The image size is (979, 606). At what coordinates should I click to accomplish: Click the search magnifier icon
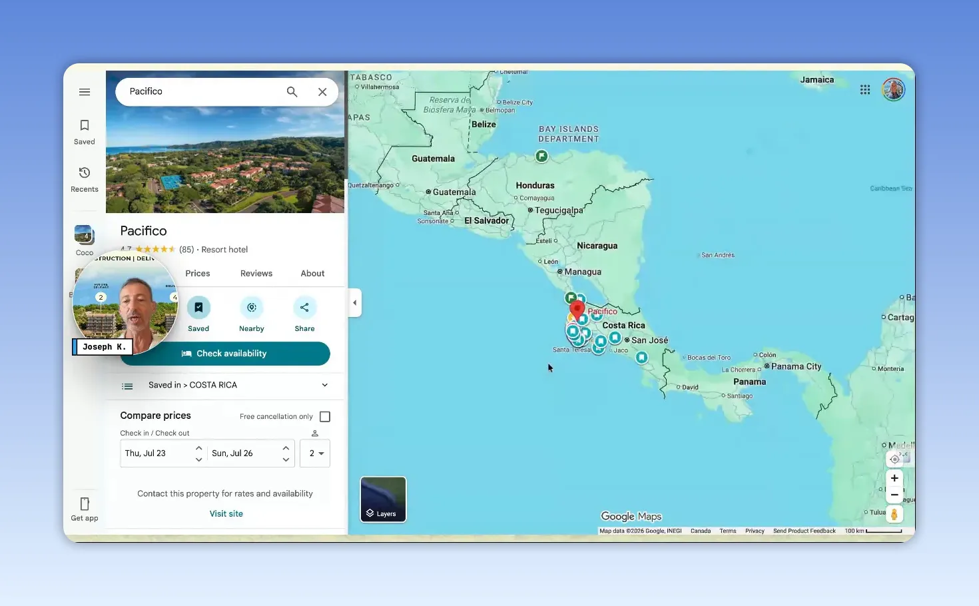292,92
